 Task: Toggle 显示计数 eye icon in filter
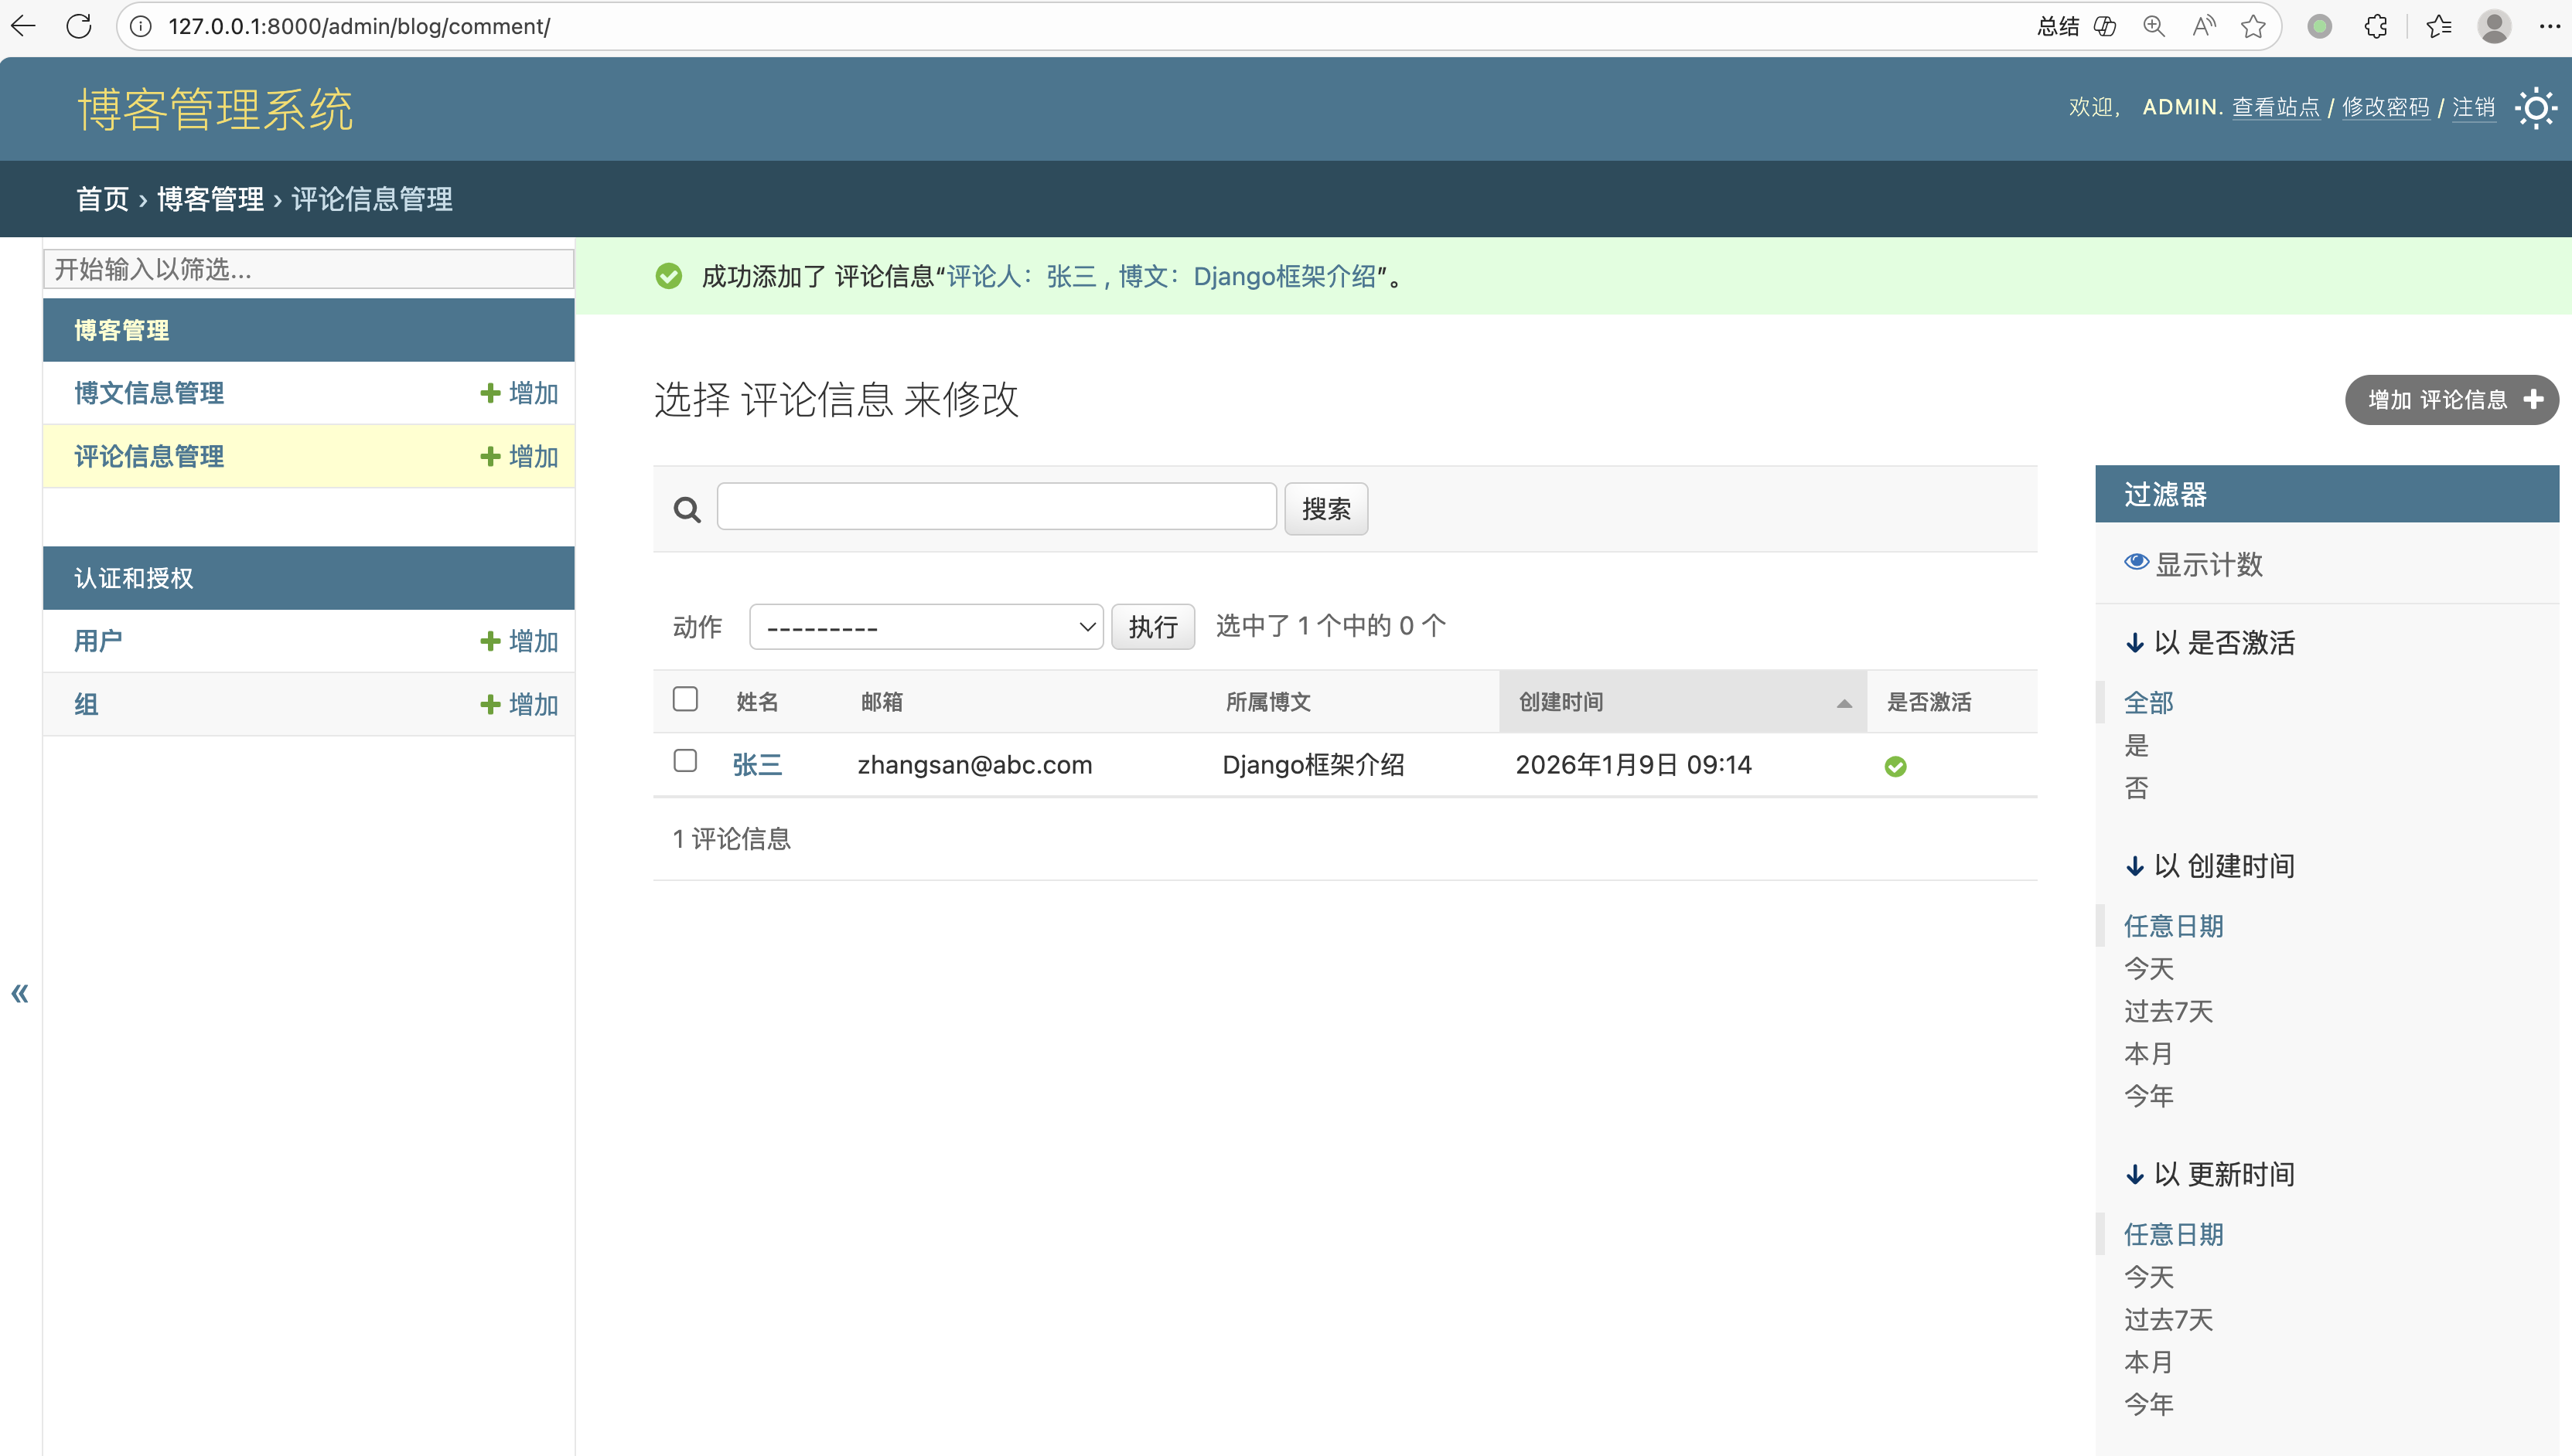(x=2136, y=562)
